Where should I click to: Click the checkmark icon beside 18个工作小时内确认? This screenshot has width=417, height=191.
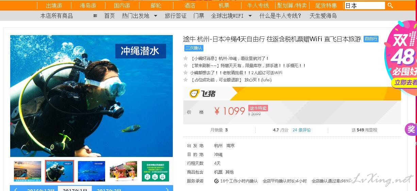point(216,181)
